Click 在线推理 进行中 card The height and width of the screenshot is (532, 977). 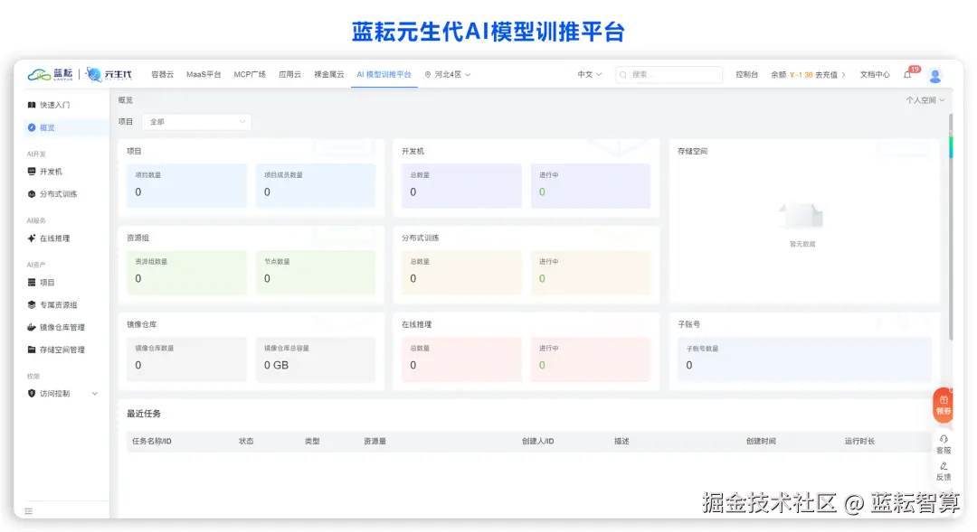[591, 359]
